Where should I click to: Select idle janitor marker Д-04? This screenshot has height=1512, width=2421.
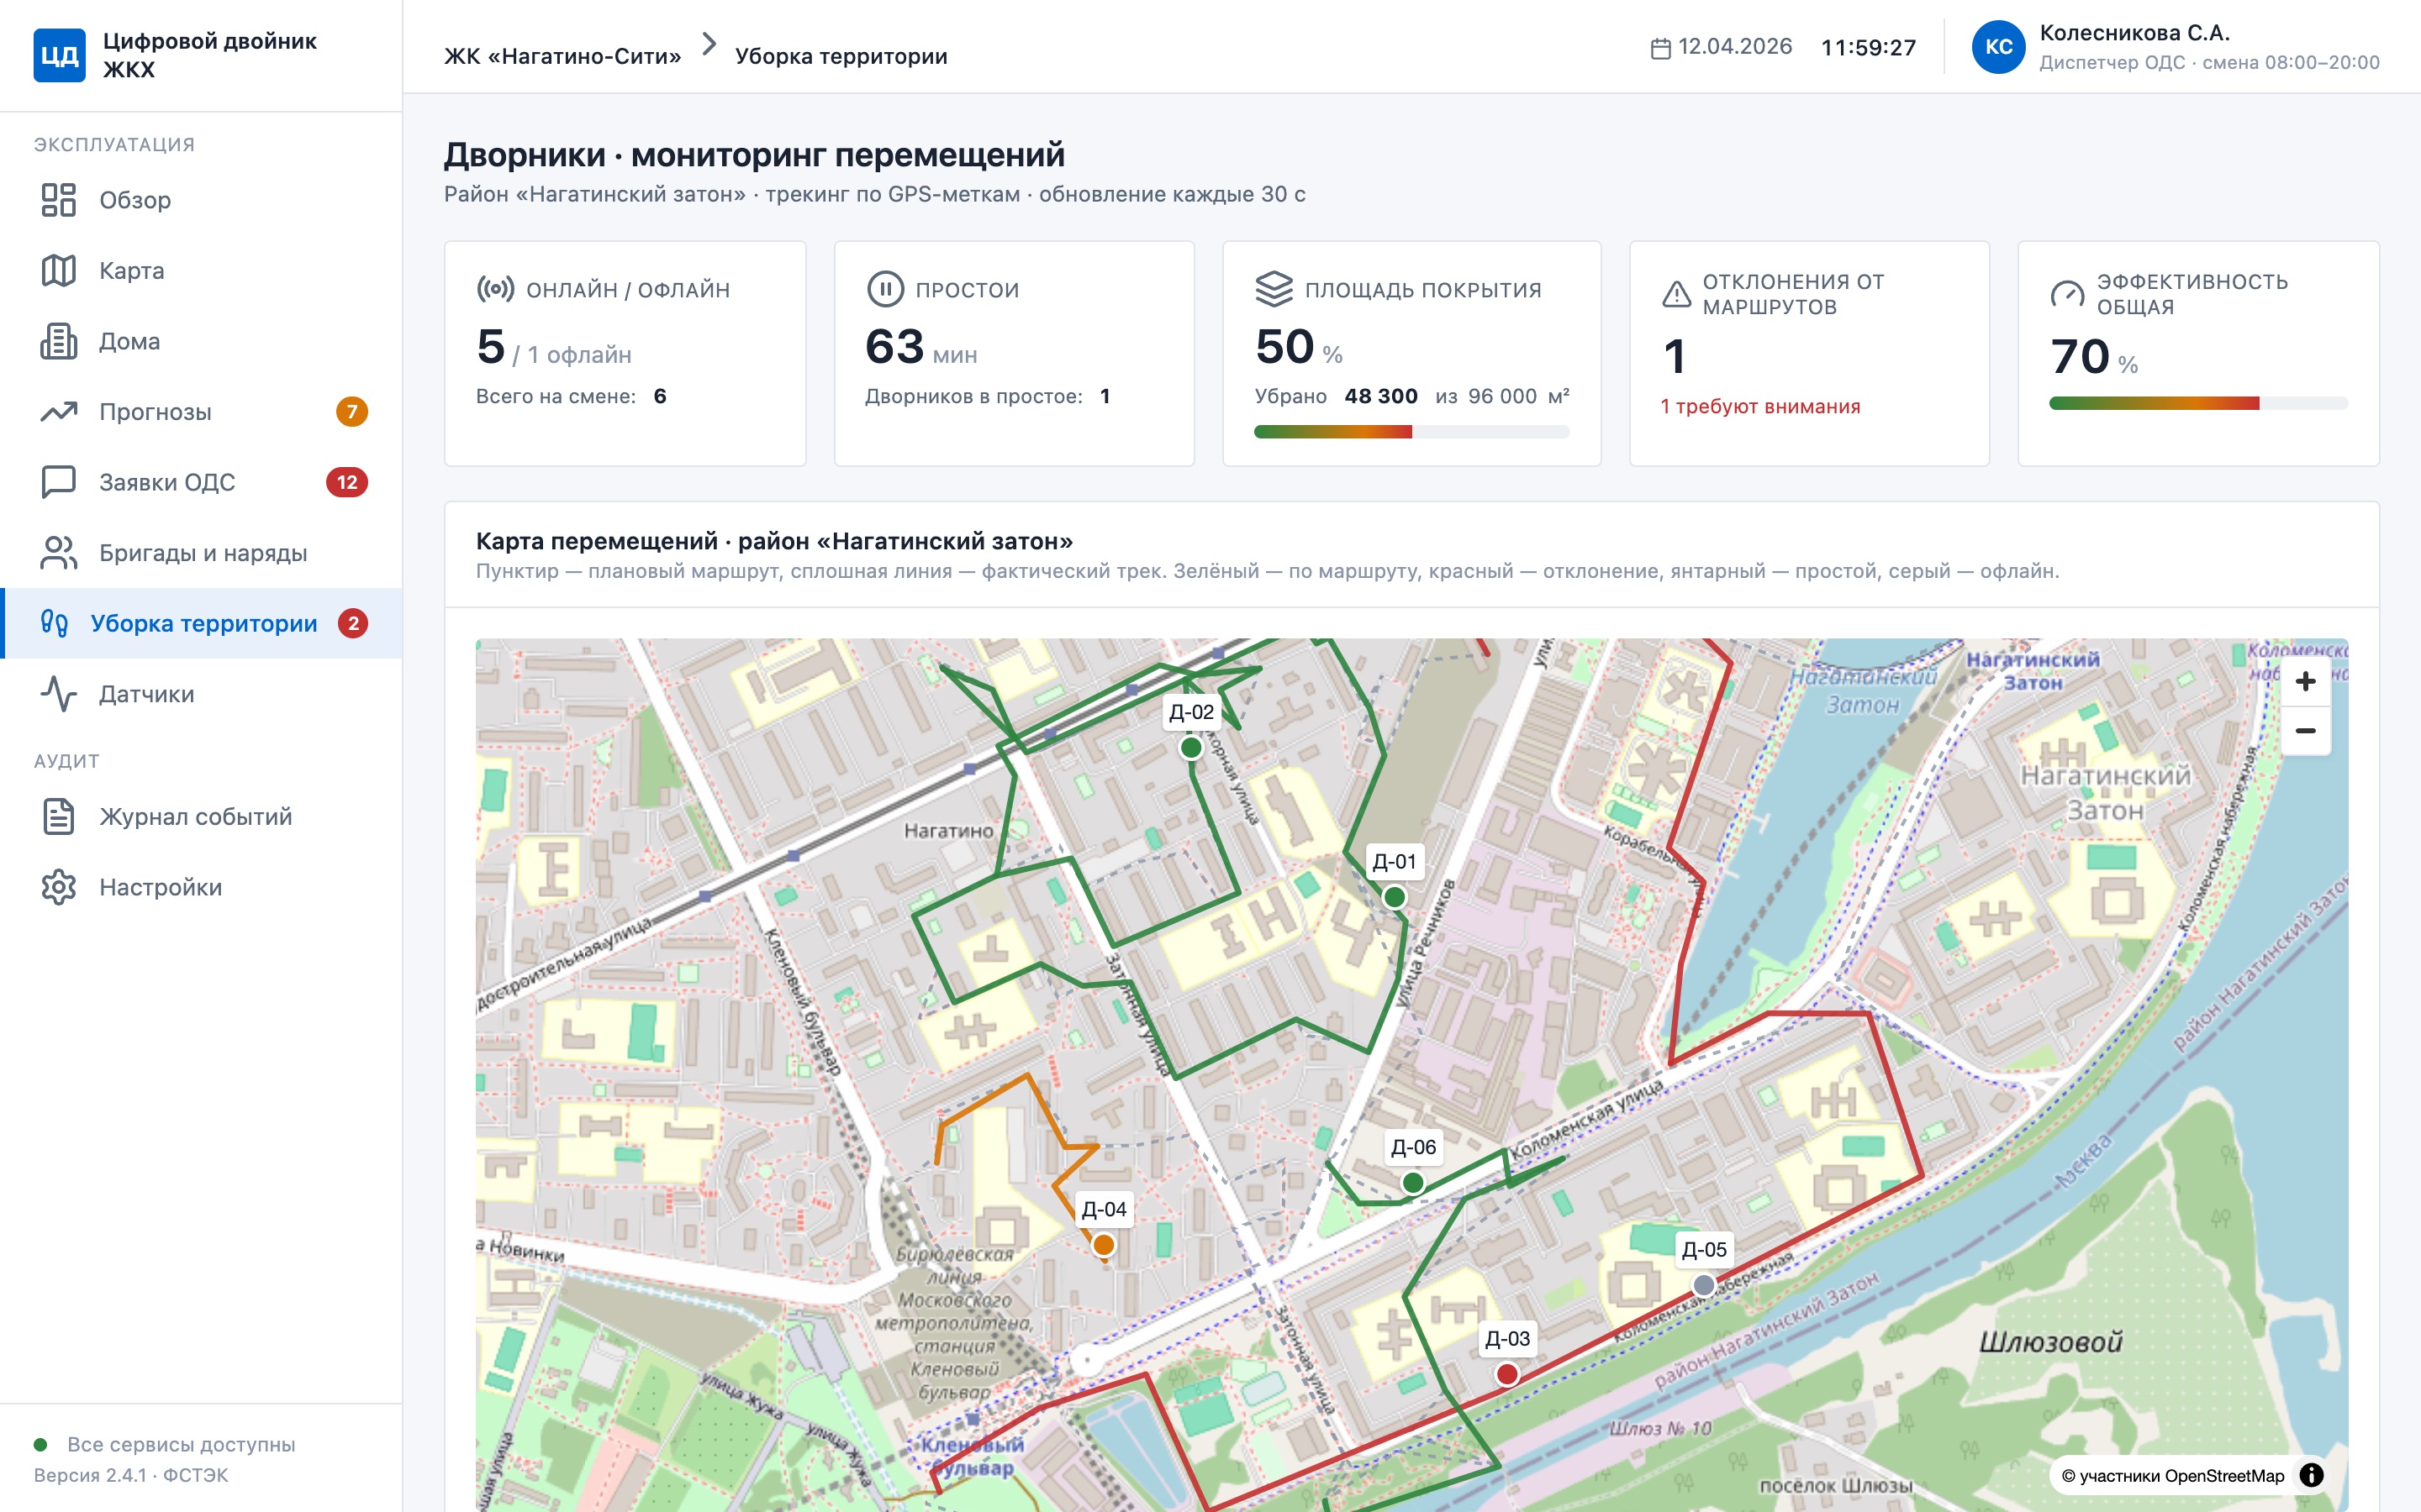tap(1104, 1245)
